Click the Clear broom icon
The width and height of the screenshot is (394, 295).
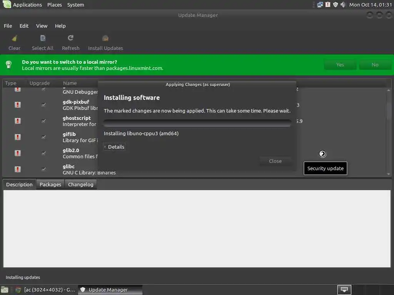tap(14, 38)
